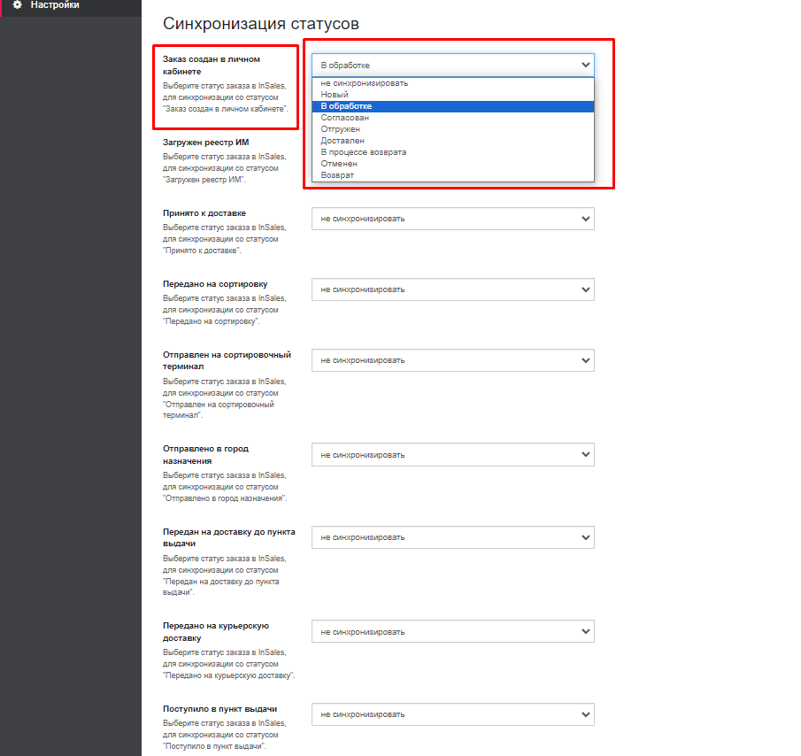Expand "Отправлено в город назначения" dropdown
801x756 pixels.
(x=452, y=455)
